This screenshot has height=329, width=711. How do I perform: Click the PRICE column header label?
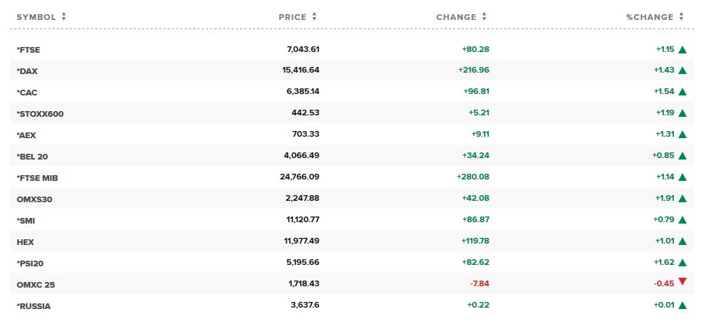tap(293, 17)
